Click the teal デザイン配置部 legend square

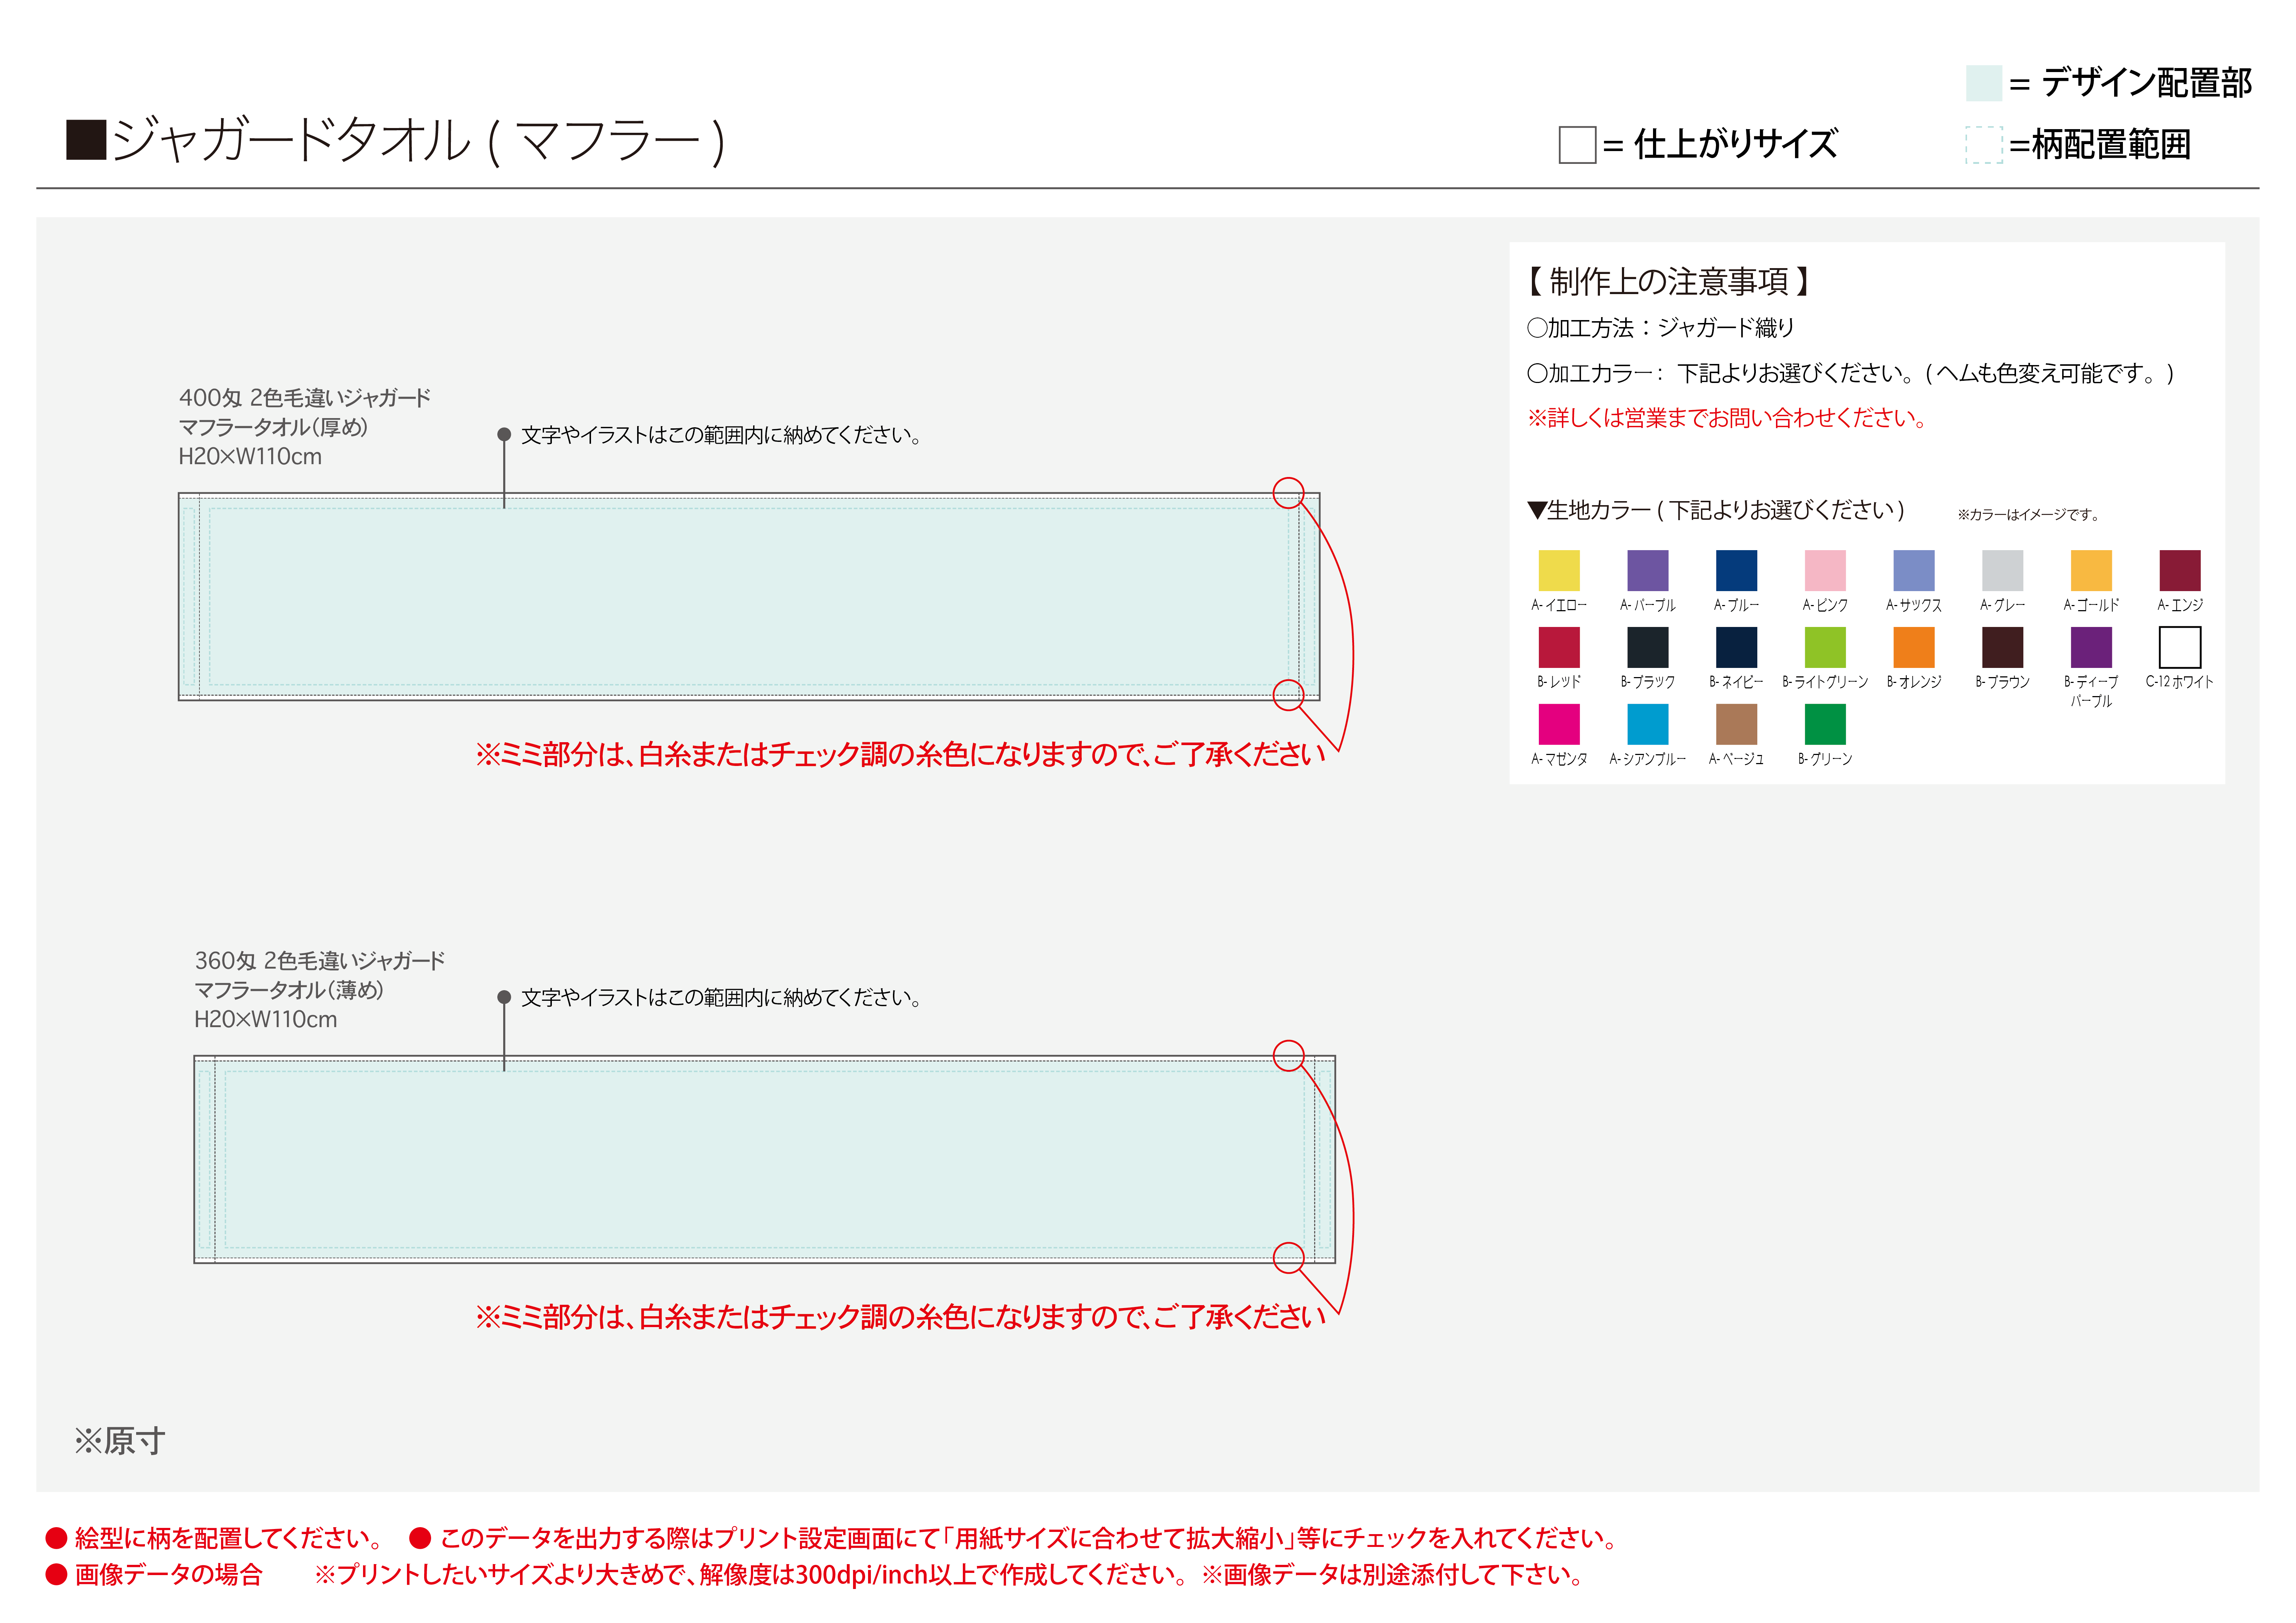(x=1983, y=83)
